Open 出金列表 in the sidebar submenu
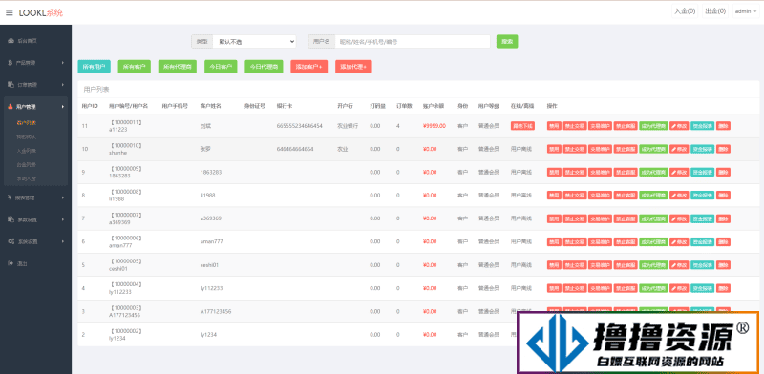Image resolution: width=764 pixels, height=374 pixels. pyautogui.click(x=27, y=165)
